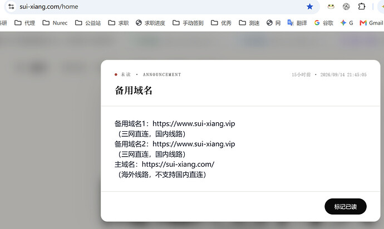
Task: Expand the 公益站 bookmark folder
Action: [x=88, y=23]
